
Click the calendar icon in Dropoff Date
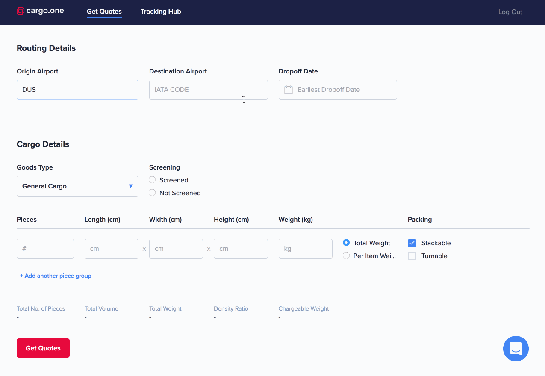[x=289, y=90]
